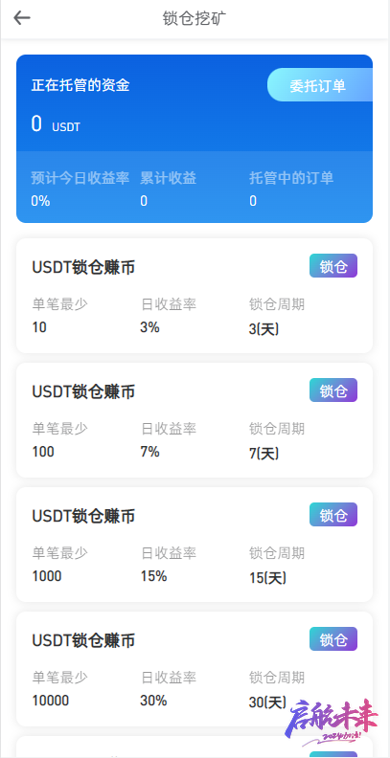The height and width of the screenshot is (758, 390).
Task: Open the USDT plan with minimum 10
Action: pyautogui.click(x=195, y=296)
